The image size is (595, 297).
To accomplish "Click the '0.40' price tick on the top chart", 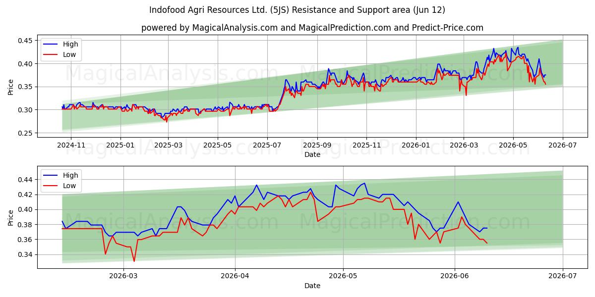I will 26,64.
